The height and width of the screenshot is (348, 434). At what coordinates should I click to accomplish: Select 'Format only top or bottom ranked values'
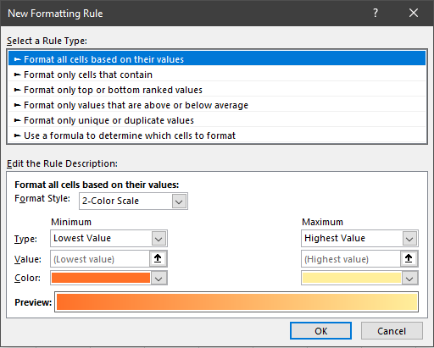(x=217, y=90)
